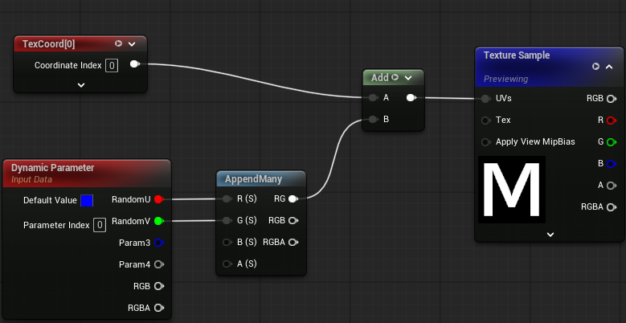Screen dimensions: 626x323
Task: Click the Texture Sample UVs input pin
Action: click(485, 99)
